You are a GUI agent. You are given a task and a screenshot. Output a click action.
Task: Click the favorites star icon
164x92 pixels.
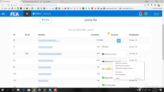pos(146,14)
